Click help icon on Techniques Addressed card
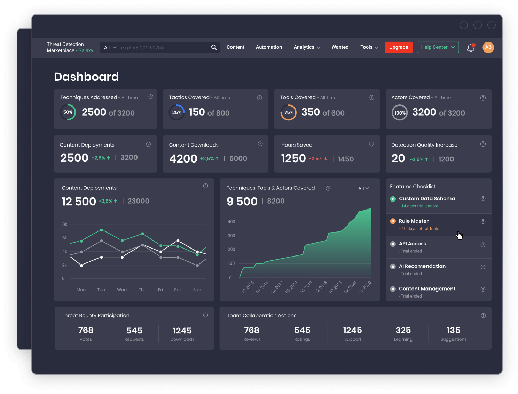 pos(151,97)
